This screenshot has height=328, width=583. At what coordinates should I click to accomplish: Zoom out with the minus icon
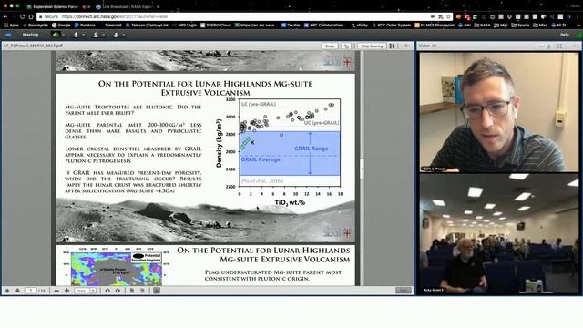click(x=56, y=291)
